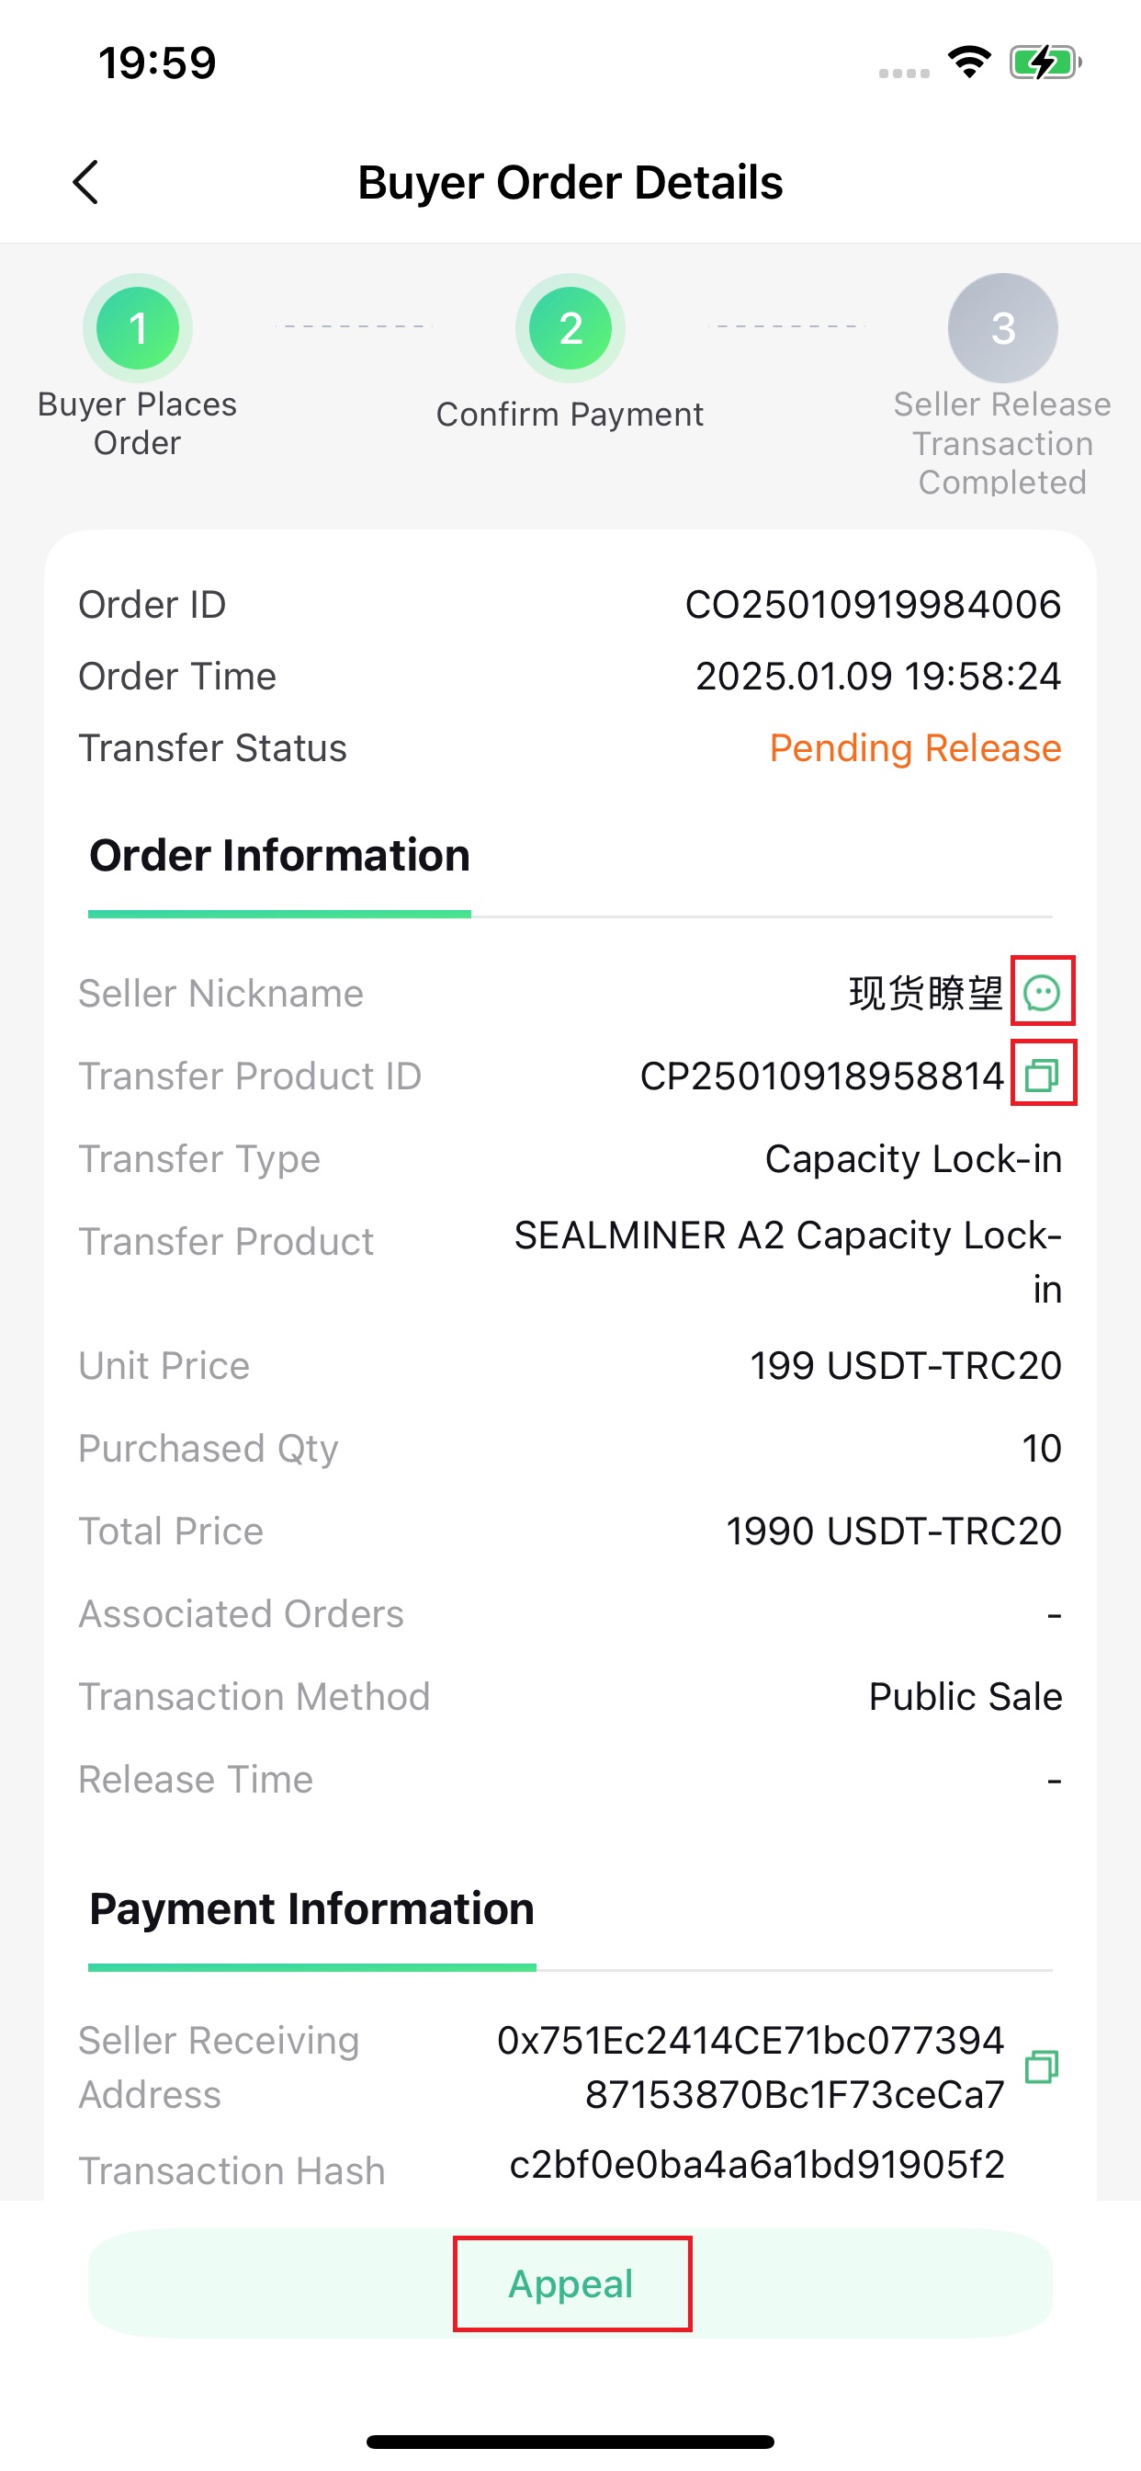Select the Payment Information tab heading

click(311, 1909)
